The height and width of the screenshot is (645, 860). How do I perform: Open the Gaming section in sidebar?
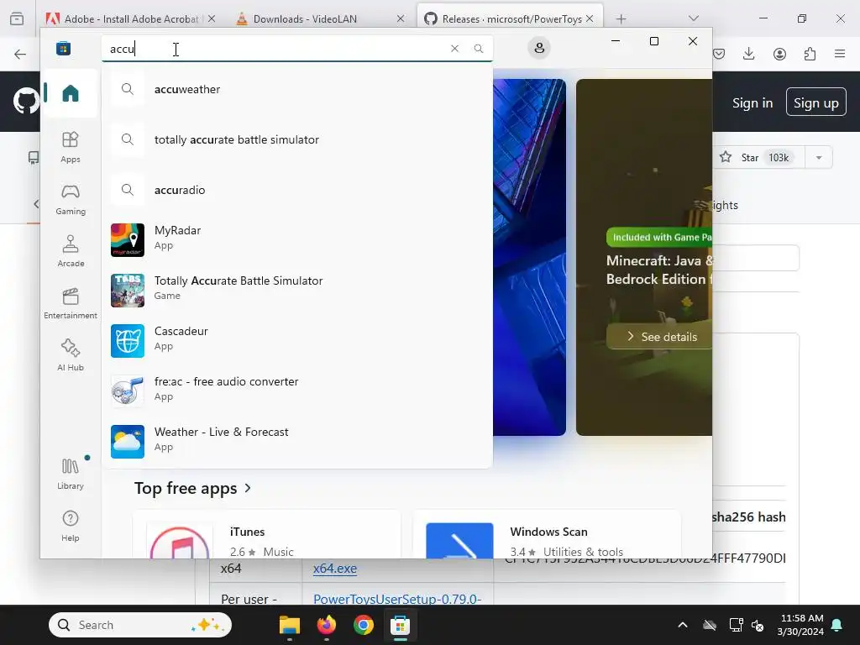tap(71, 199)
